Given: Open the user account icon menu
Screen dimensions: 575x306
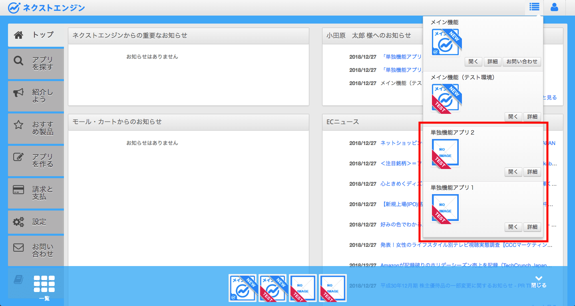Looking at the screenshot, I should [x=554, y=7].
